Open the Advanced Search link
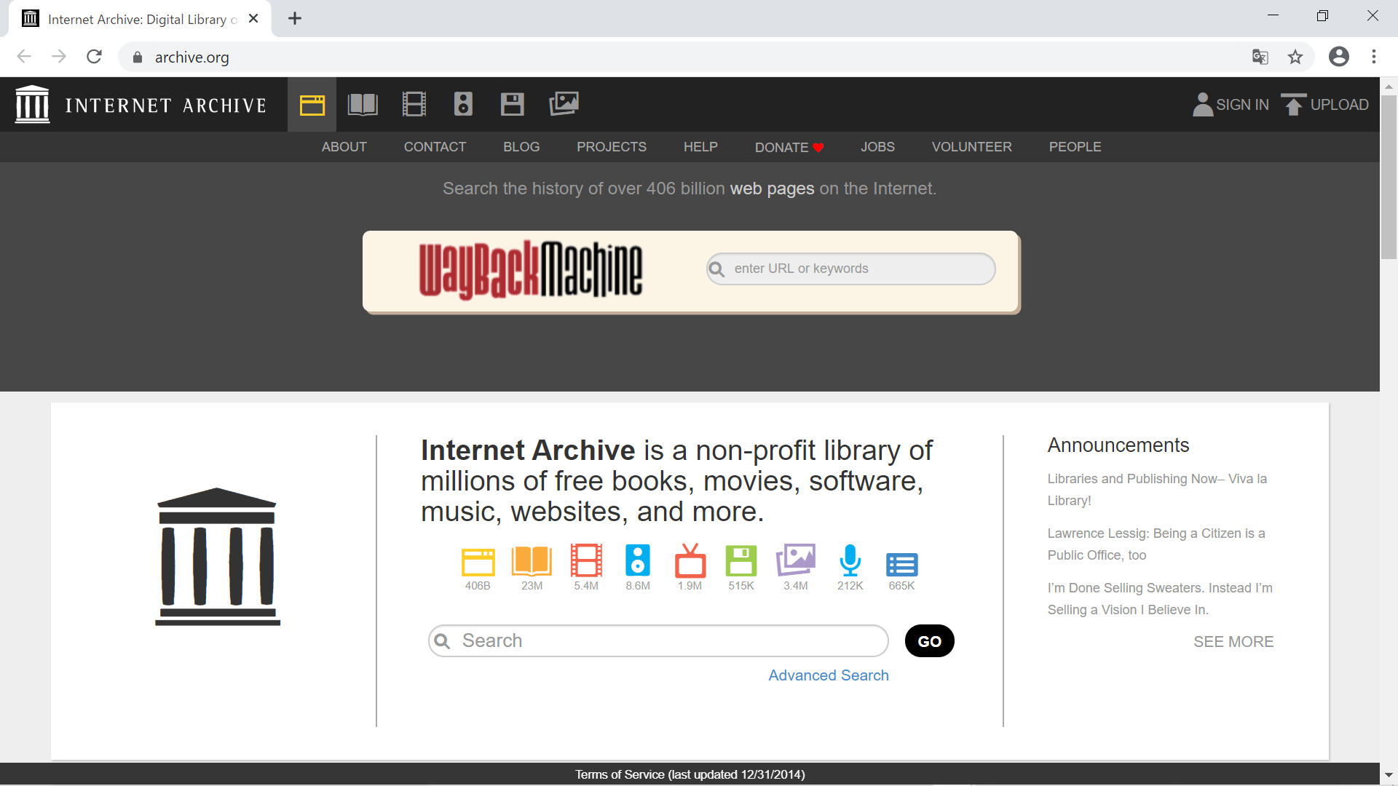 (829, 675)
